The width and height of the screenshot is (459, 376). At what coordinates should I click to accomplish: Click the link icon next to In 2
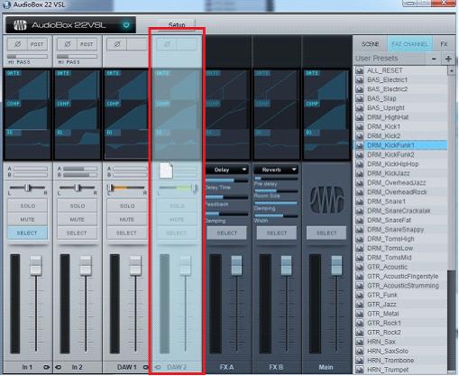59,367
